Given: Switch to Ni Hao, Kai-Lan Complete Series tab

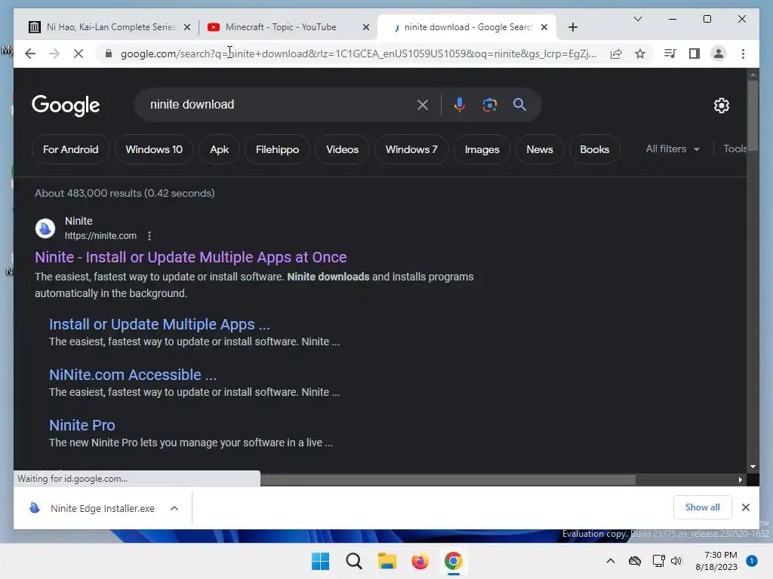Looking at the screenshot, I should pos(109,27).
